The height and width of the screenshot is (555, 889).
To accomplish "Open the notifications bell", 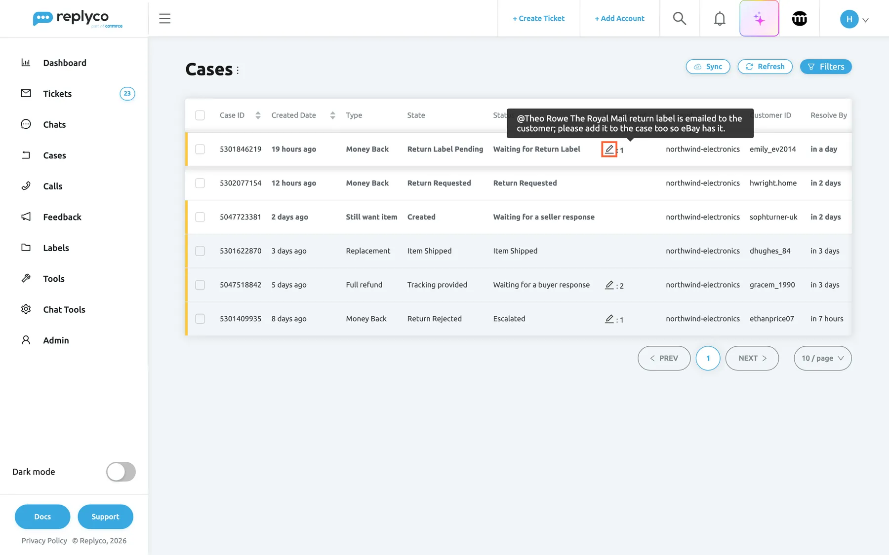I will click(720, 19).
